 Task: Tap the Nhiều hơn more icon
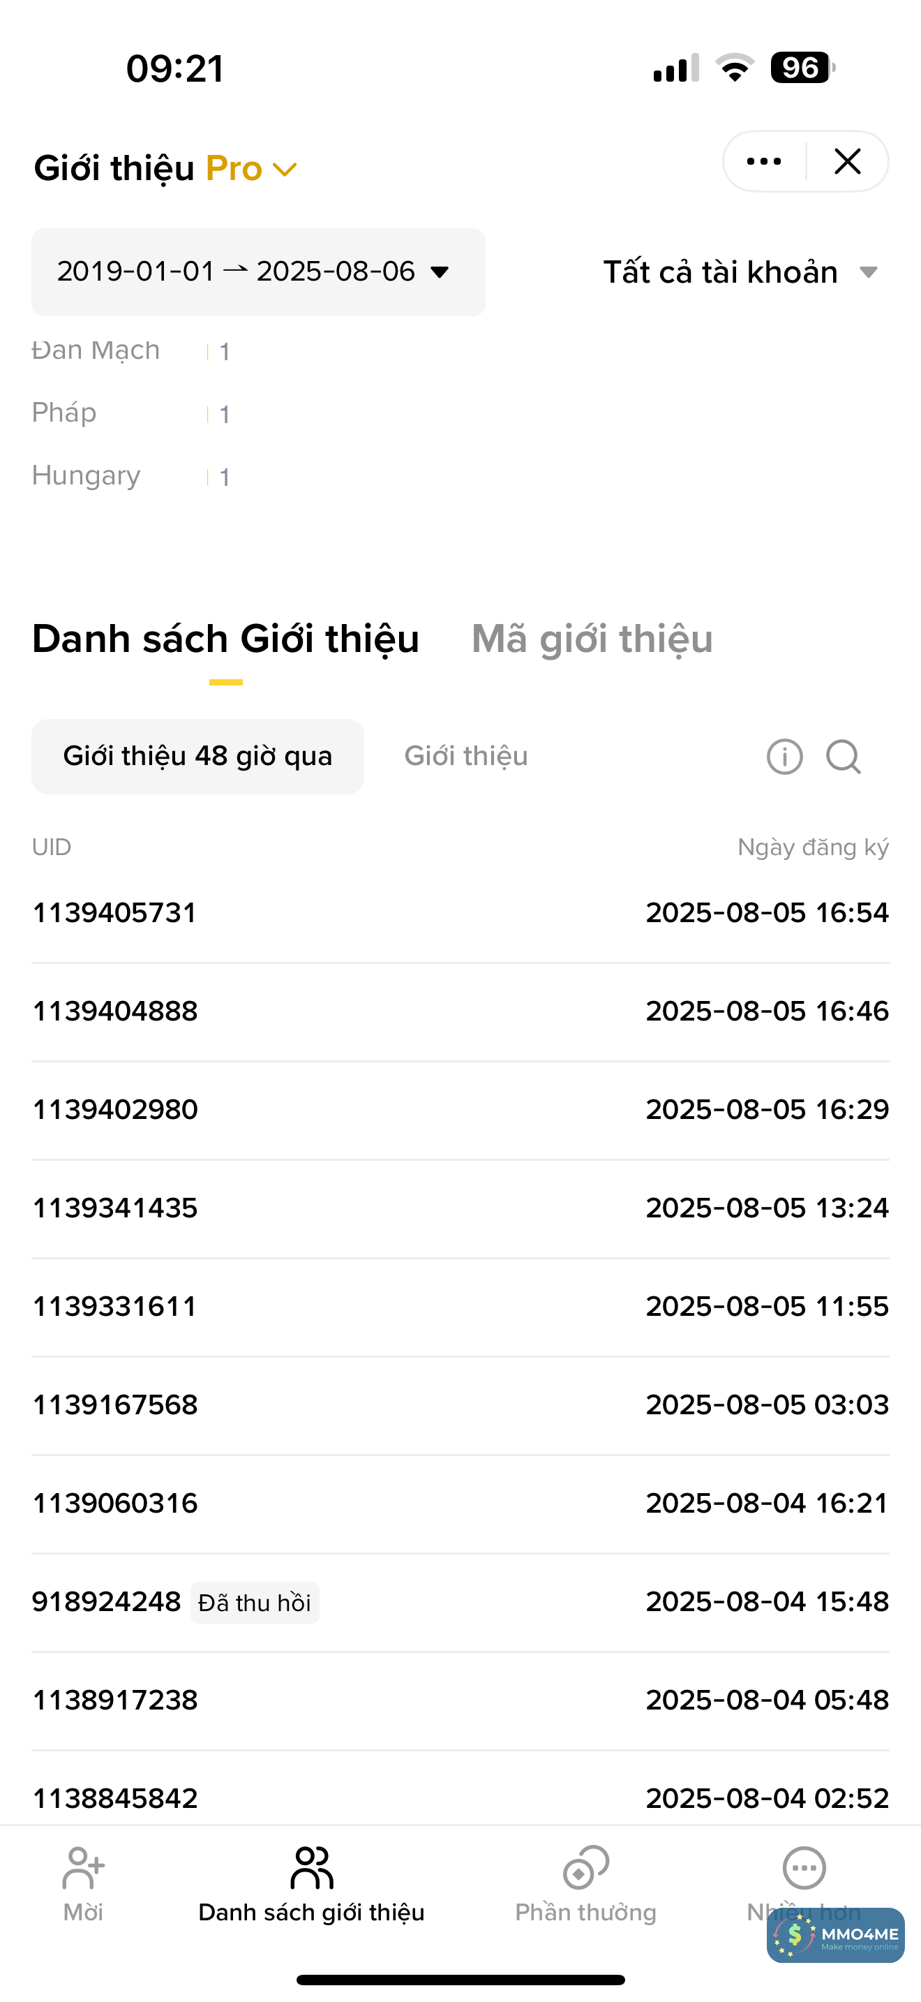point(804,1869)
